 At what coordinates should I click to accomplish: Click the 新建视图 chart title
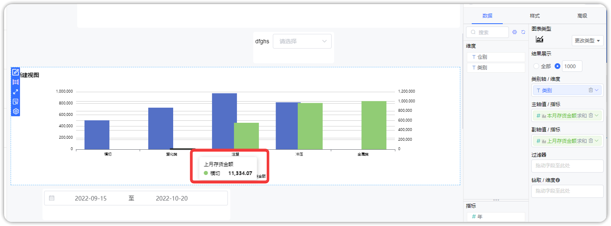29,75
